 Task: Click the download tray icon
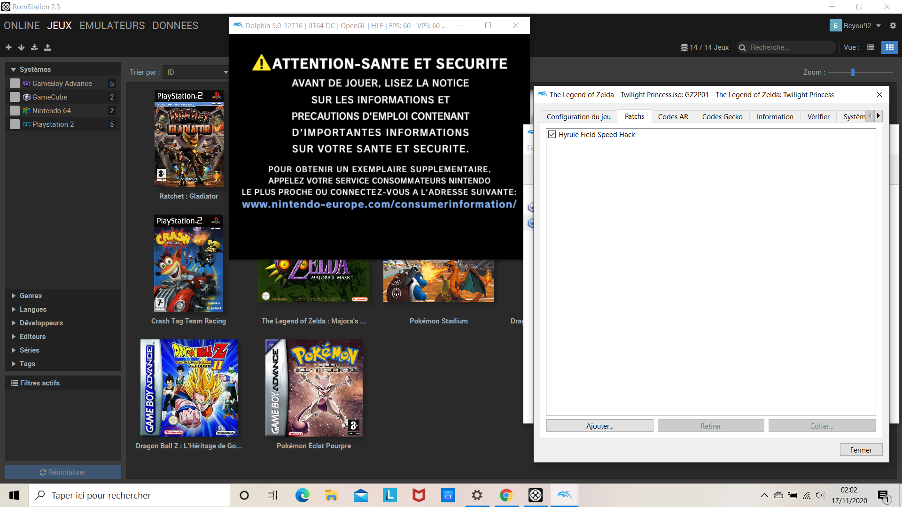tap(34, 47)
